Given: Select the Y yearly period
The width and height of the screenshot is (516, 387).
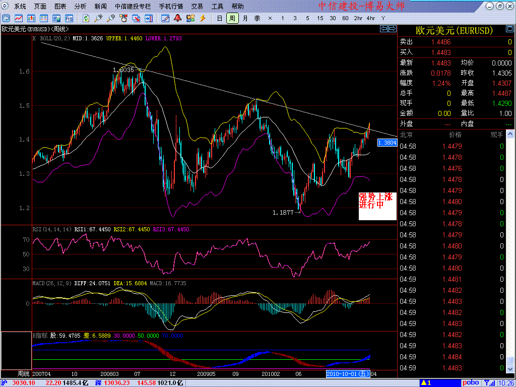Looking at the screenshot, I should [383, 19].
